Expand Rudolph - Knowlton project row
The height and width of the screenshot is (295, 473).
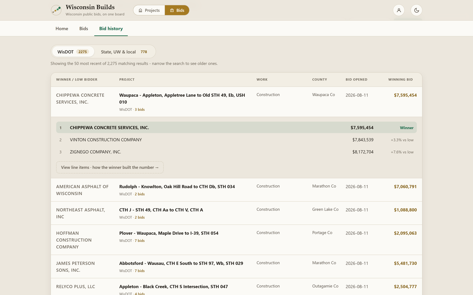(x=236, y=190)
